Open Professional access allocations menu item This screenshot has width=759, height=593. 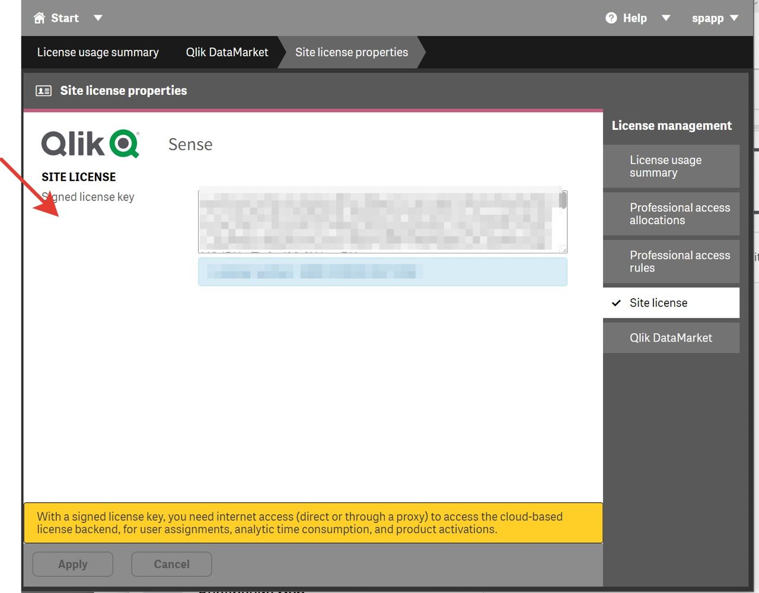[x=671, y=213]
